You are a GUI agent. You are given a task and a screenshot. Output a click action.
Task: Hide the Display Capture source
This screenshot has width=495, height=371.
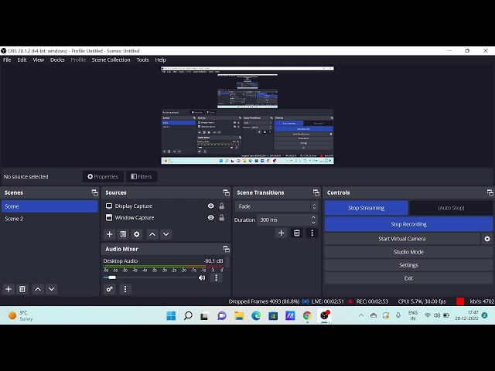tap(211, 206)
